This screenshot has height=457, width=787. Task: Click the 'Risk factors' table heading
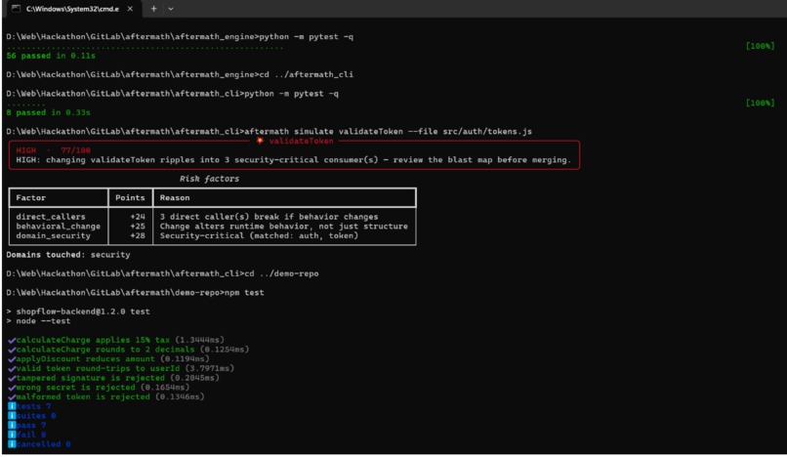pyautogui.click(x=209, y=179)
